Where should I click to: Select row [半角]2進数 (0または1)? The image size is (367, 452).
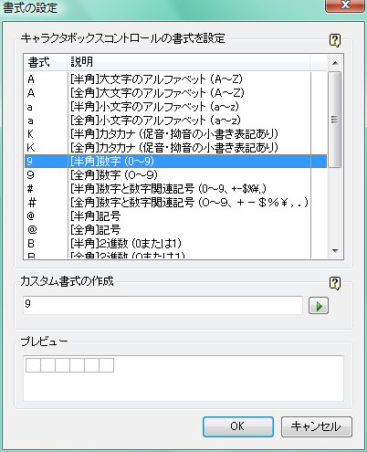(175, 243)
